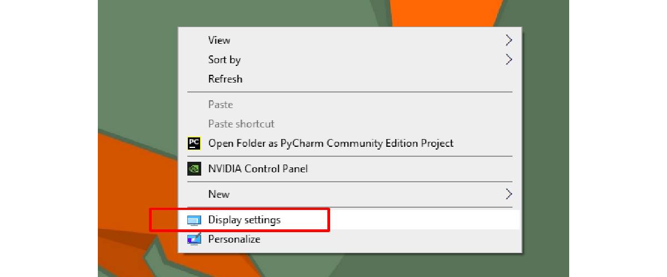Click the Personalize icon with brush
The width and height of the screenshot is (667, 277).
(x=193, y=239)
